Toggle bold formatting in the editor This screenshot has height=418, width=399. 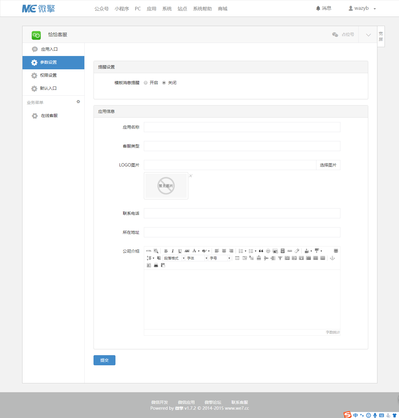point(166,251)
